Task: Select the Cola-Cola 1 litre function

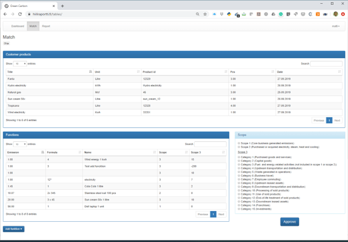Action: coord(116,186)
